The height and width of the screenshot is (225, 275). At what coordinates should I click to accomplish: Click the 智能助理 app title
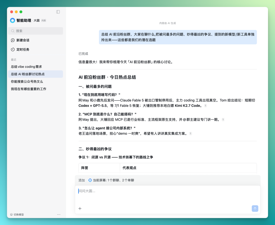[x=24, y=20]
